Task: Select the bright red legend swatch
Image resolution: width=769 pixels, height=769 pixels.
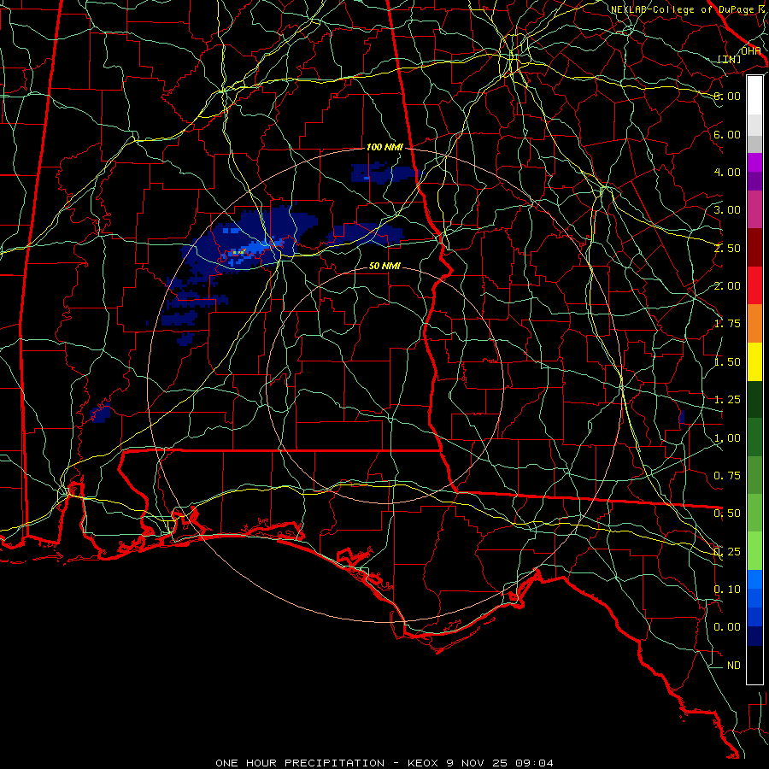Action: [x=754, y=285]
